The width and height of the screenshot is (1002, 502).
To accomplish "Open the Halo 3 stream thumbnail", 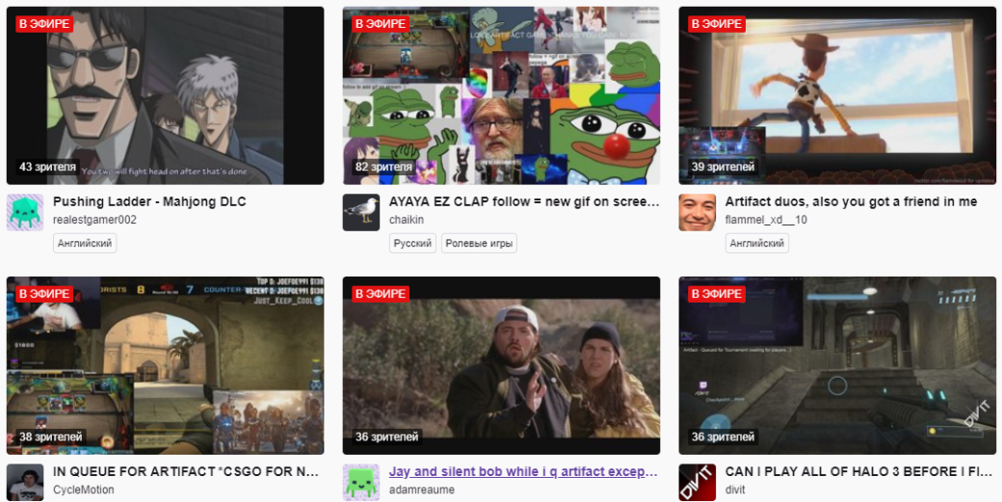I will (x=837, y=366).
